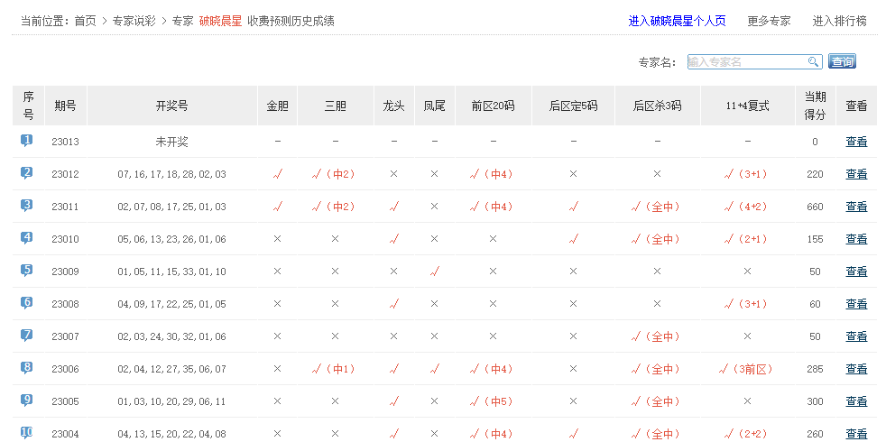Image resolution: width=886 pixels, height=442 pixels.
Task: Open the 更多专家 link
Action: click(x=769, y=21)
